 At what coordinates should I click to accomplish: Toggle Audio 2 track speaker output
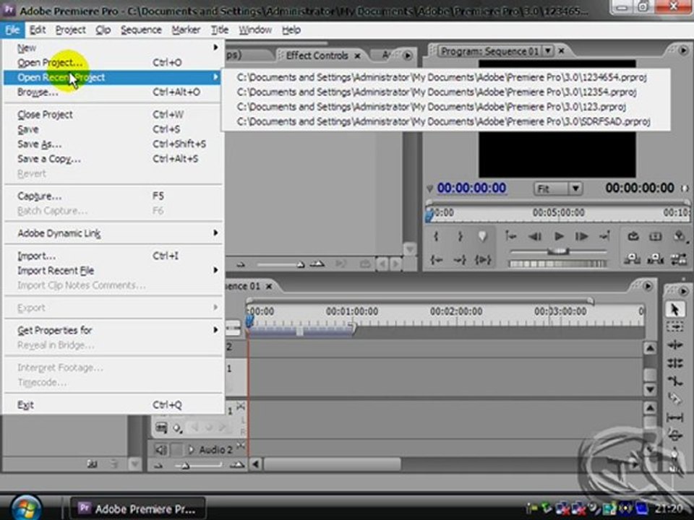click(x=160, y=450)
